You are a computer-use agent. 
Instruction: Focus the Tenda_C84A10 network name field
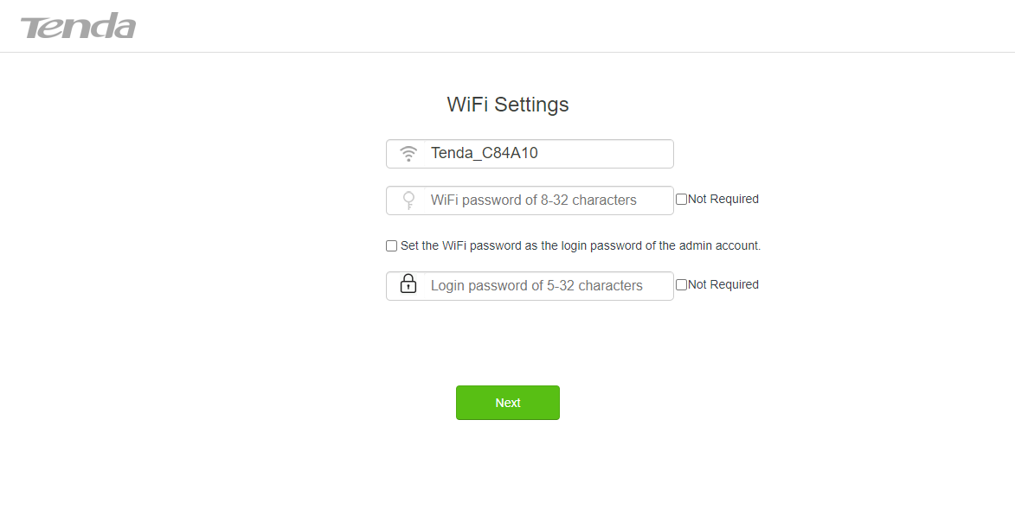[x=530, y=154]
